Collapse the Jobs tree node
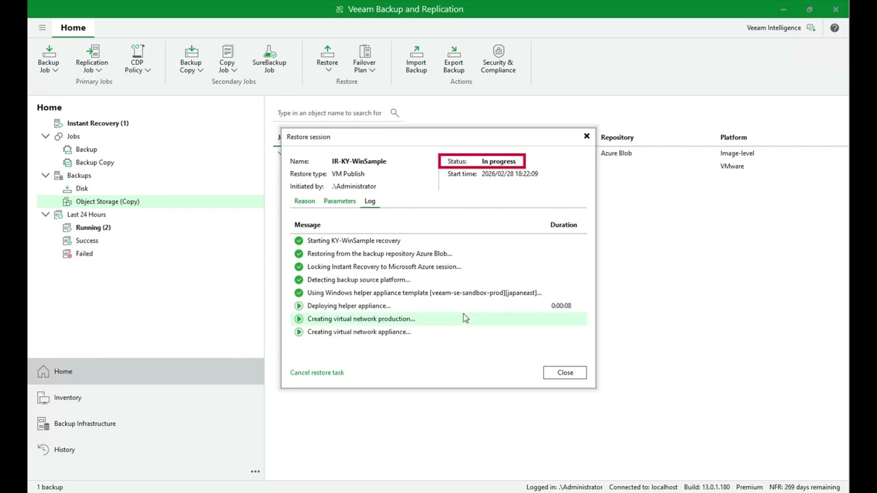Screen dimensions: 877x493 [x=45, y=136]
